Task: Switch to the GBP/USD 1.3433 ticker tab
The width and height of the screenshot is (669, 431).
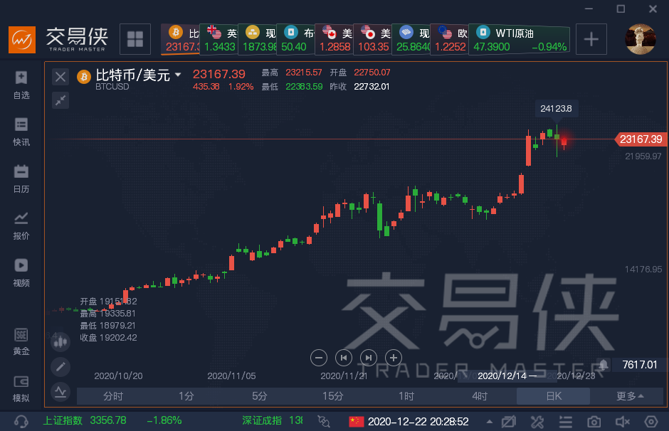Action: tap(219, 40)
